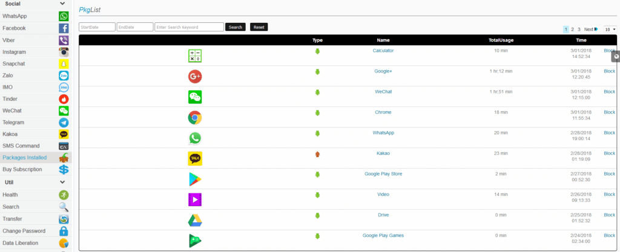Click the Data Liberation icon
The height and width of the screenshot is (252, 620).
click(x=64, y=243)
